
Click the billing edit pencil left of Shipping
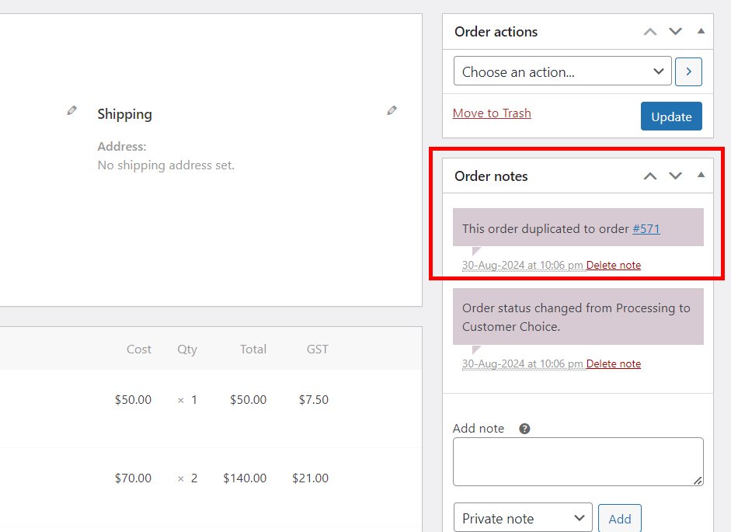point(71,110)
